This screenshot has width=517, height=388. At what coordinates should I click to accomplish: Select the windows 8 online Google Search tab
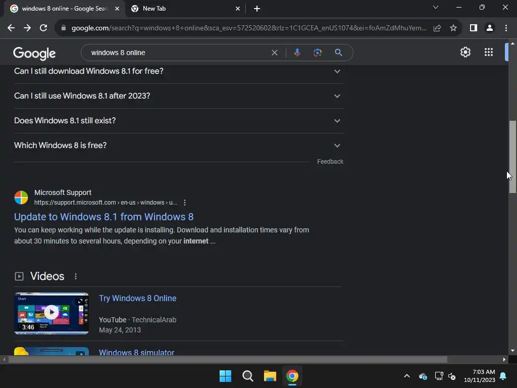coord(64,9)
